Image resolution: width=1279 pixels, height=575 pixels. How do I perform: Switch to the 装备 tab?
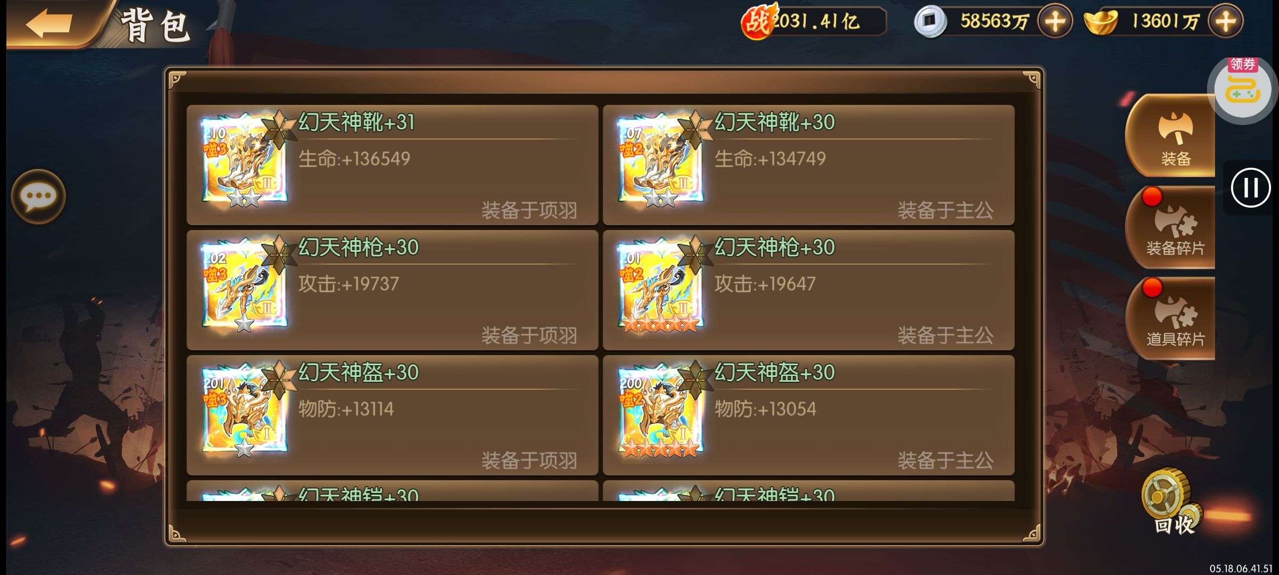(1171, 136)
